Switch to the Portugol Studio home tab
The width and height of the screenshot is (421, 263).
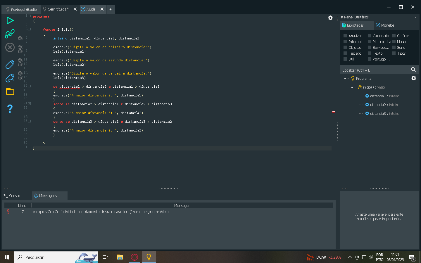click(x=21, y=9)
